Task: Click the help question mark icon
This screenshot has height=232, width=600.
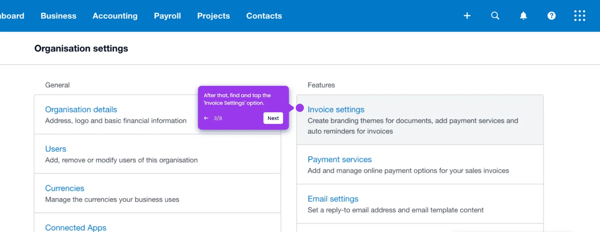Action: pos(551,16)
